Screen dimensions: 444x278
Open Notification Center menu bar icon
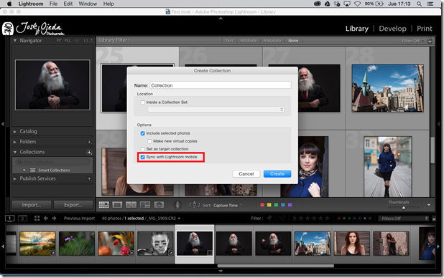tap(430, 4)
